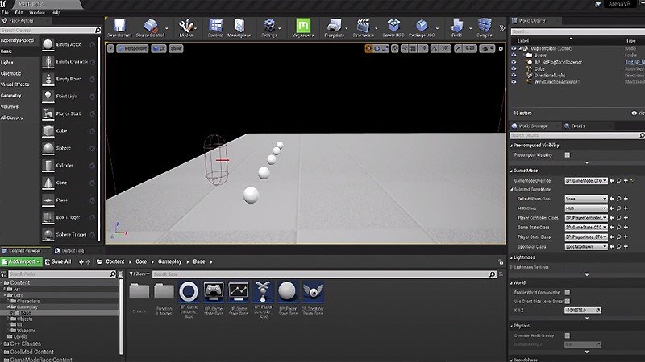Enable the Precompute Visibility checkbox
The width and height of the screenshot is (645, 362).
coord(567,154)
